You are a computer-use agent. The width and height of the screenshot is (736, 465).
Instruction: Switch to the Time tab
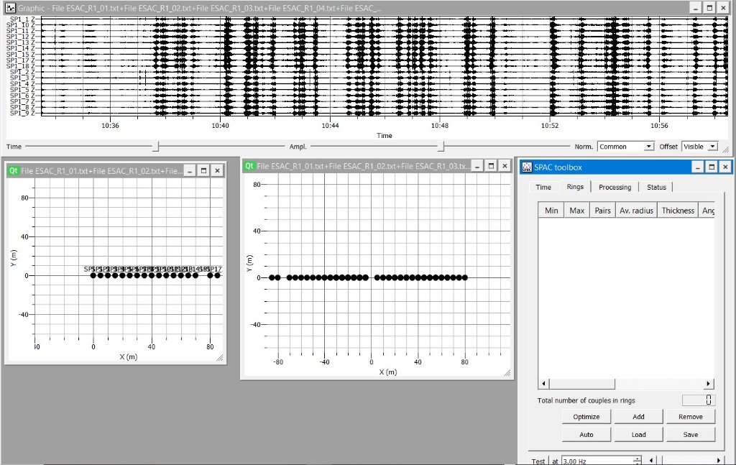coord(543,187)
